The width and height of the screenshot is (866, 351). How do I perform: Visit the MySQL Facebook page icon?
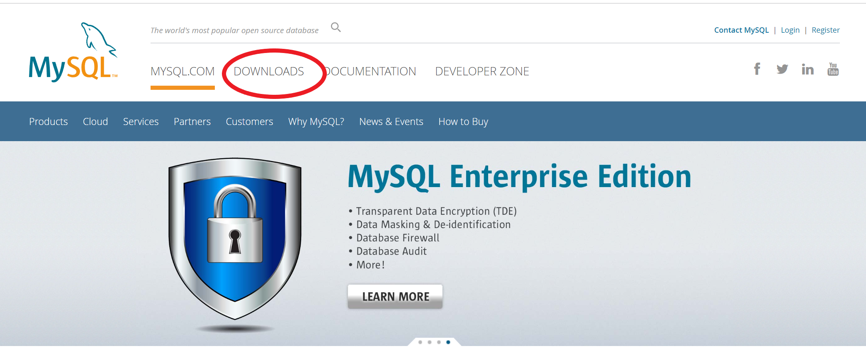(757, 69)
